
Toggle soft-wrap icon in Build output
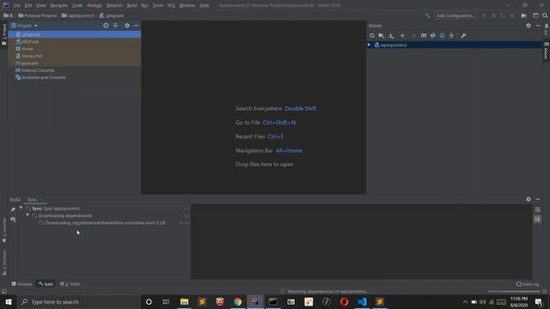537,209
